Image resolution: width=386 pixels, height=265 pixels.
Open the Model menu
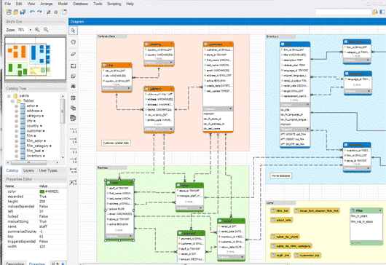[x=63, y=4]
